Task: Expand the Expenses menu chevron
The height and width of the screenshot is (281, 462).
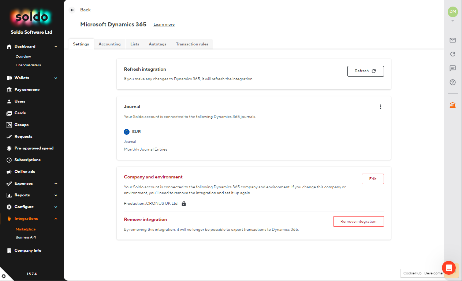Action: 56,184
